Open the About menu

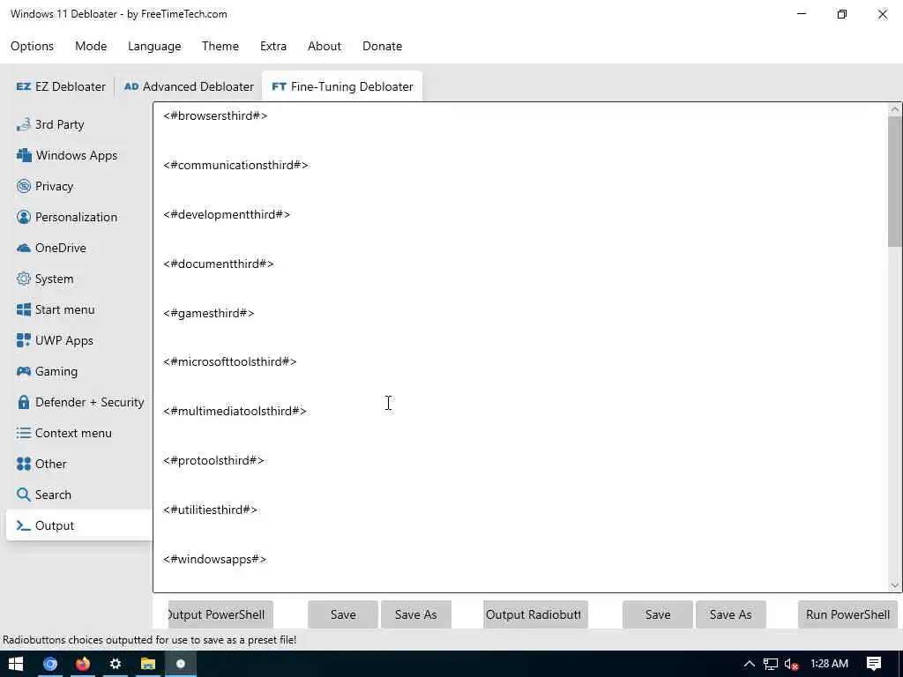[x=325, y=46]
